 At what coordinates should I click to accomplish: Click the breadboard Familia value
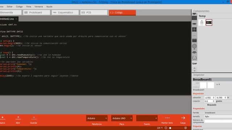click(210, 113)
